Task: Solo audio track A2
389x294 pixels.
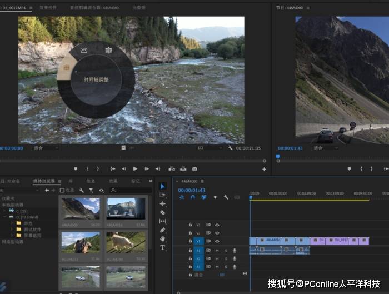Action: click(226, 259)
